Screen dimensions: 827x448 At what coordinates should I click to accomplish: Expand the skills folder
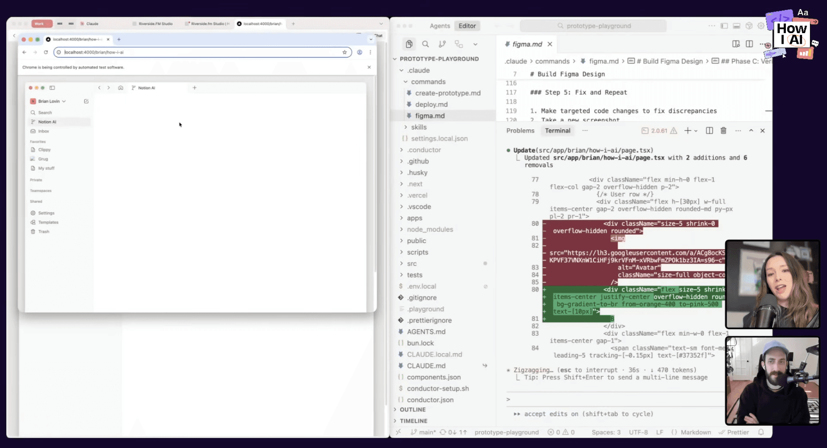418,127
